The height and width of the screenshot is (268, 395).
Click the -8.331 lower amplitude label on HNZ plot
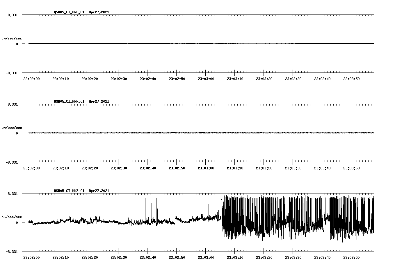(x=12, y=252)
